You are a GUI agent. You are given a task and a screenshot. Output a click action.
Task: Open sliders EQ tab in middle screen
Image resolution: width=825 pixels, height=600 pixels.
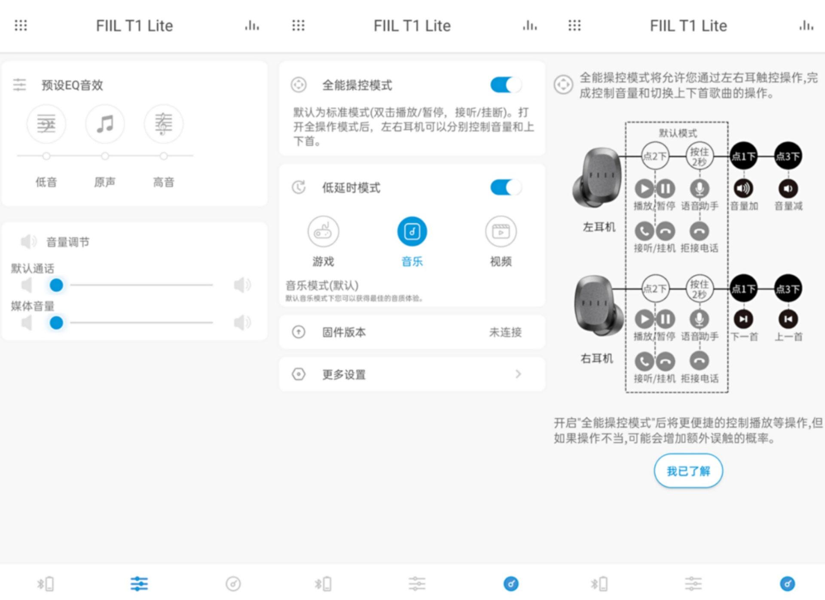point(417,584)
